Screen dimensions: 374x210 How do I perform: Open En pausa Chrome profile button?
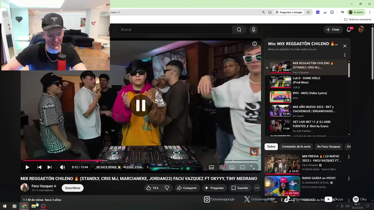tap(356, 12)
